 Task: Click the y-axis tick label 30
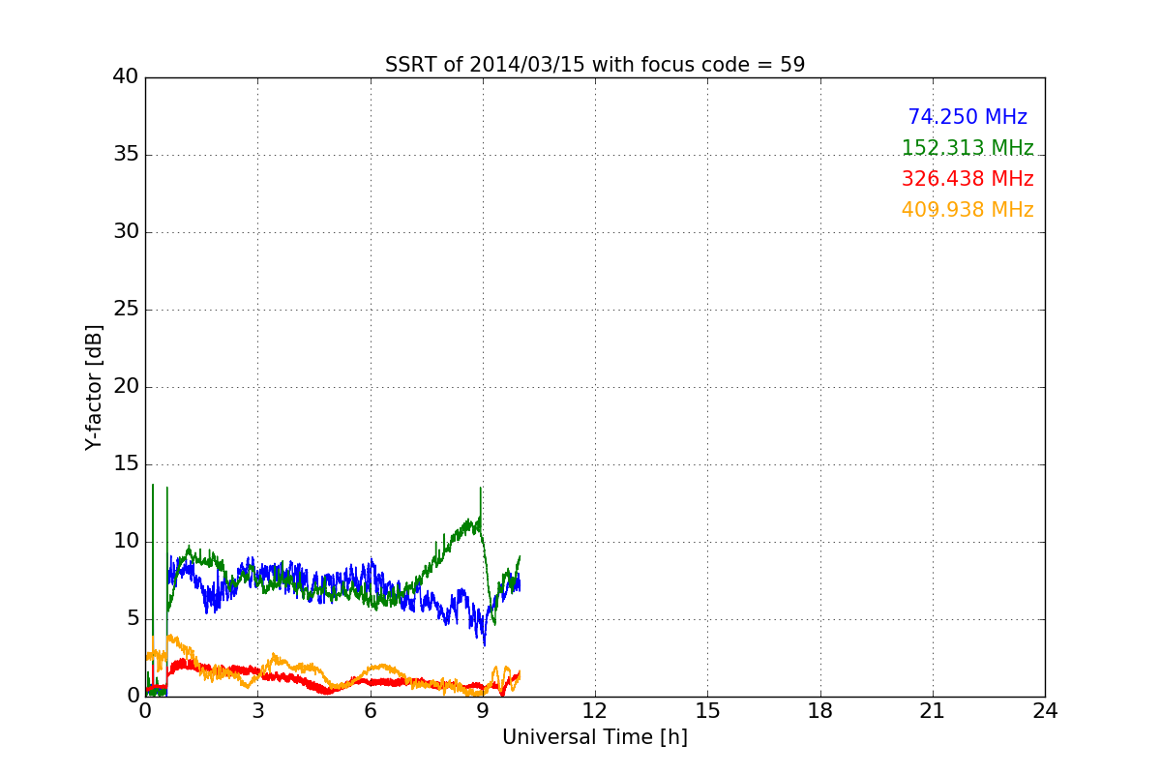[126, 232]
